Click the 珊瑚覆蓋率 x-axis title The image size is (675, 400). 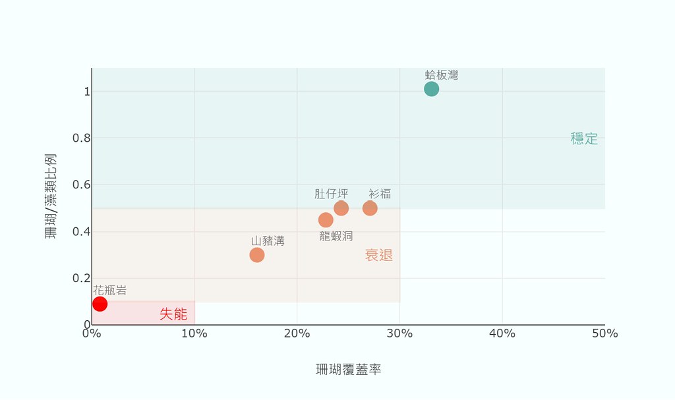349,370
